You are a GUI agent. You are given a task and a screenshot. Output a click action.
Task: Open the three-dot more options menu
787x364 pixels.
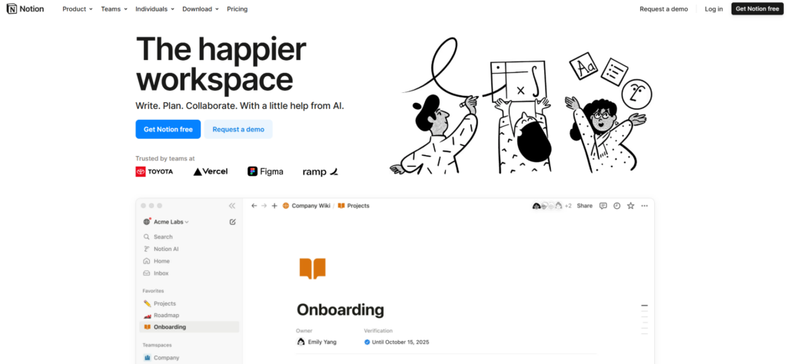point(645,206)
